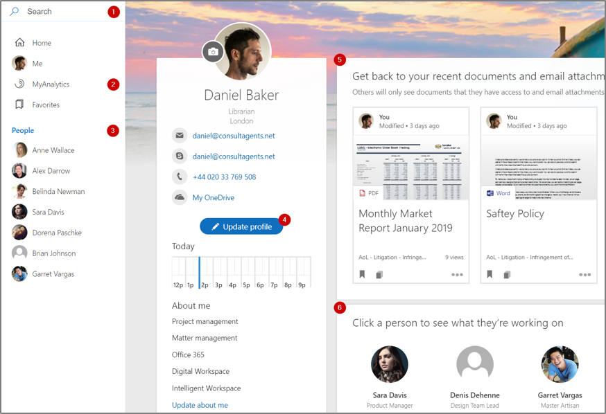
Task: Open more options on Saftey Policy card
Action: pos(585,275)
